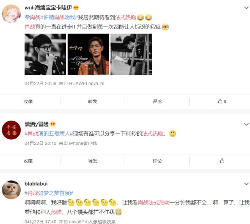The width and height of the screenshot is (250, 224).
Task: Click the thumbs-up icon on 潇洒y冒险's post
Action: [222, 161]
